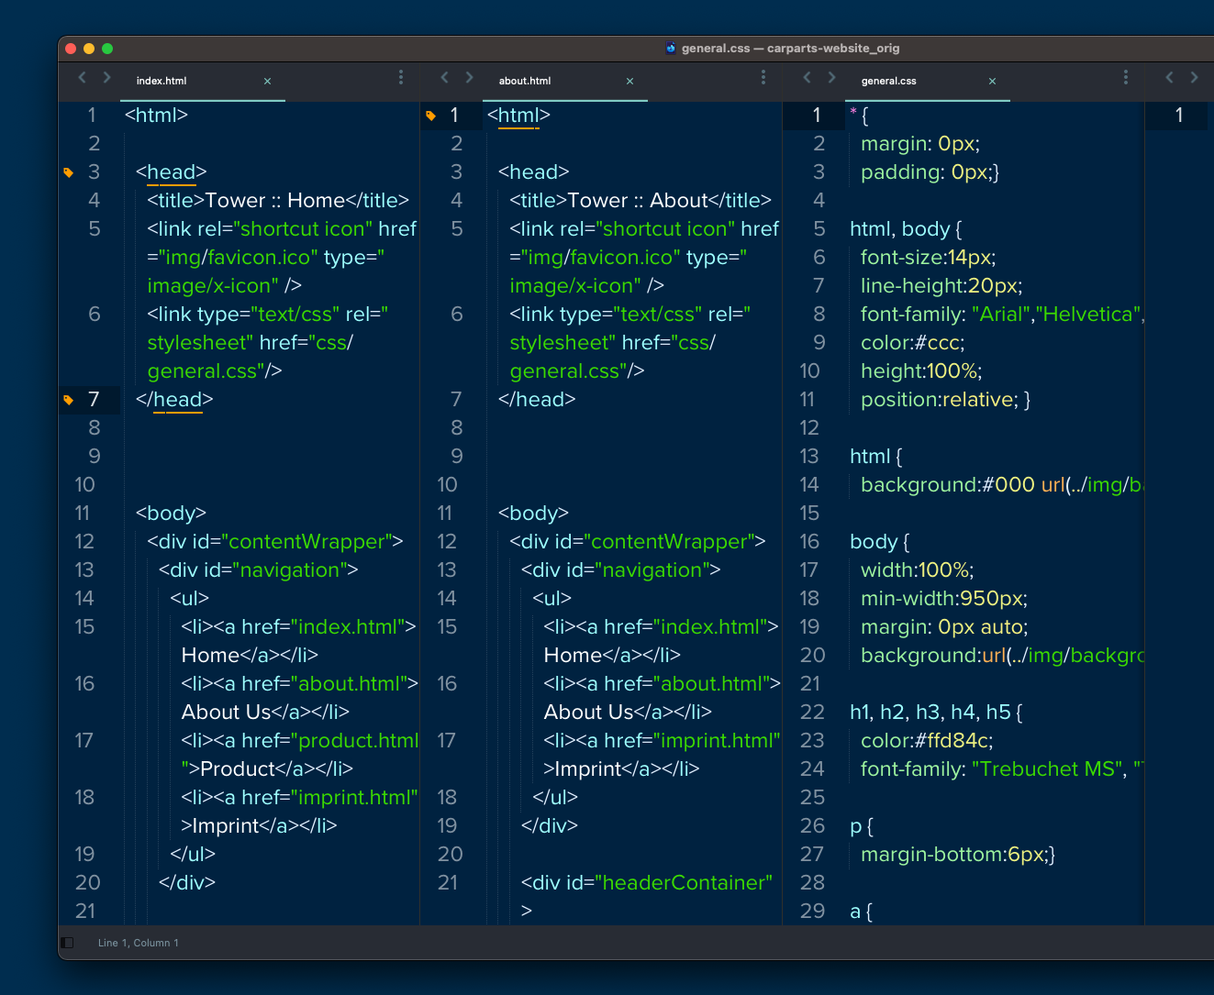
Task: Click the back navigation arrow in the general.css pane
Action: tap(807, 78)
